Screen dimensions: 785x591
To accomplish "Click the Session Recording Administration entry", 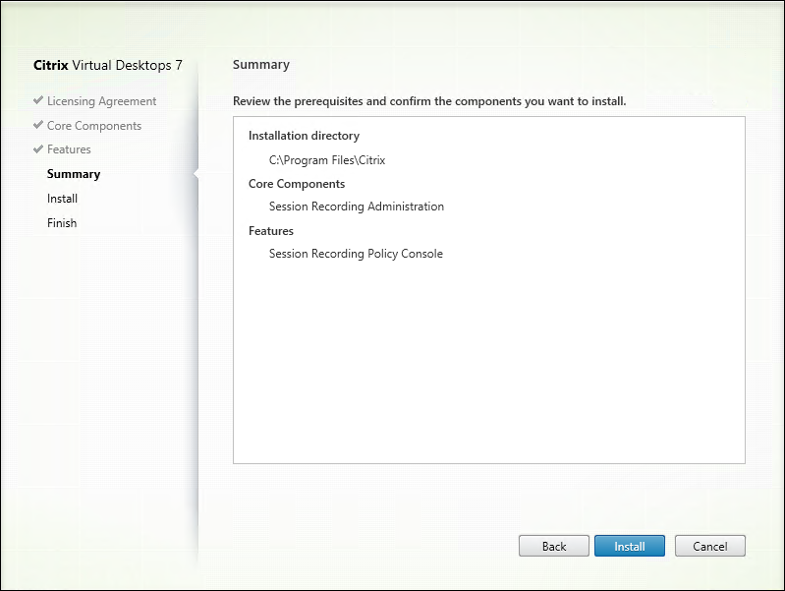I will tap(357, 207).
